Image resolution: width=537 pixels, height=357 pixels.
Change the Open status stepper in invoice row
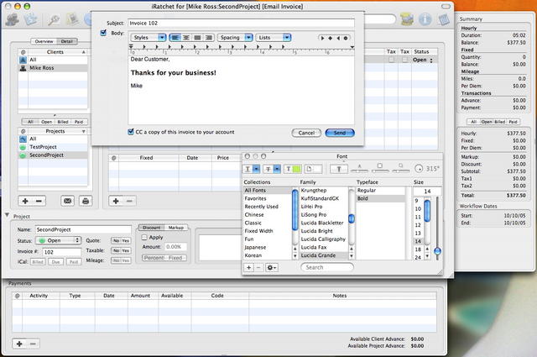tap(431, 60)
